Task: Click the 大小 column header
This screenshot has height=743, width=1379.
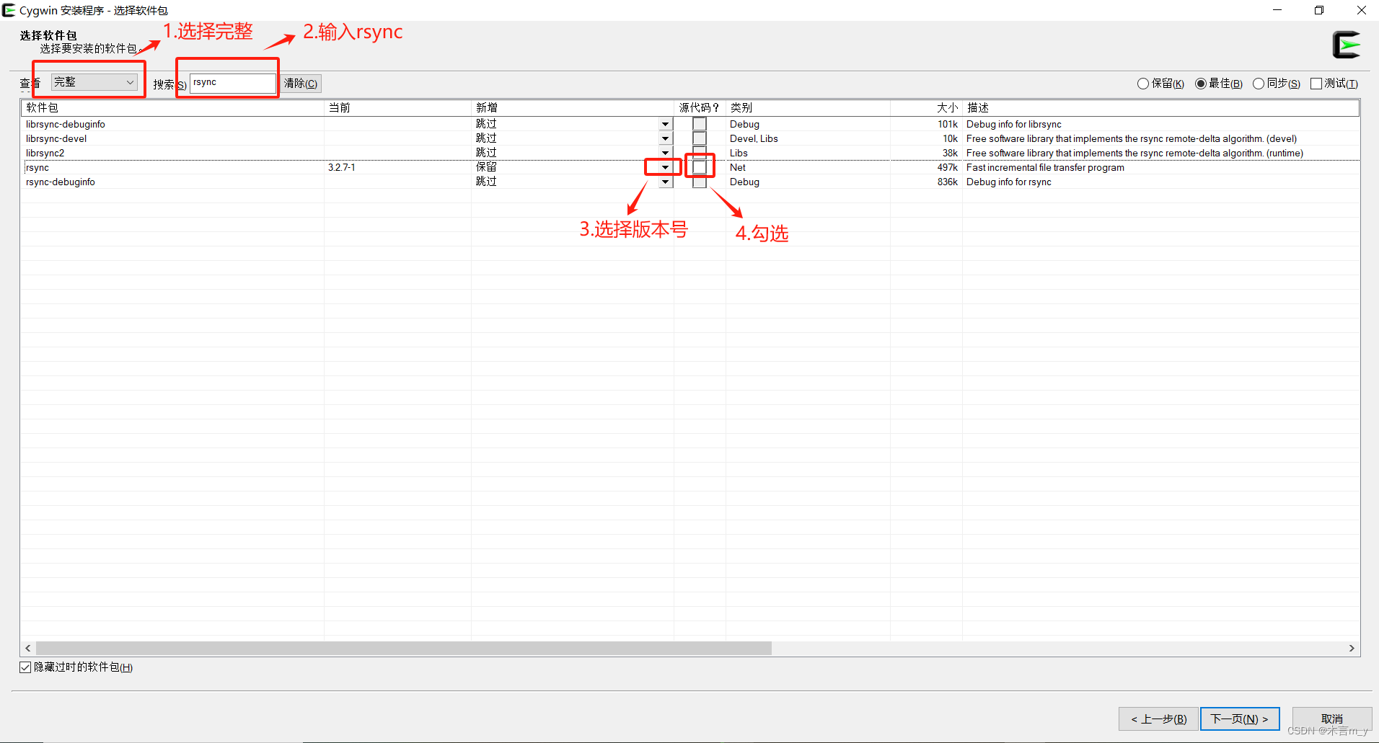Action: [x=926, y=108]
